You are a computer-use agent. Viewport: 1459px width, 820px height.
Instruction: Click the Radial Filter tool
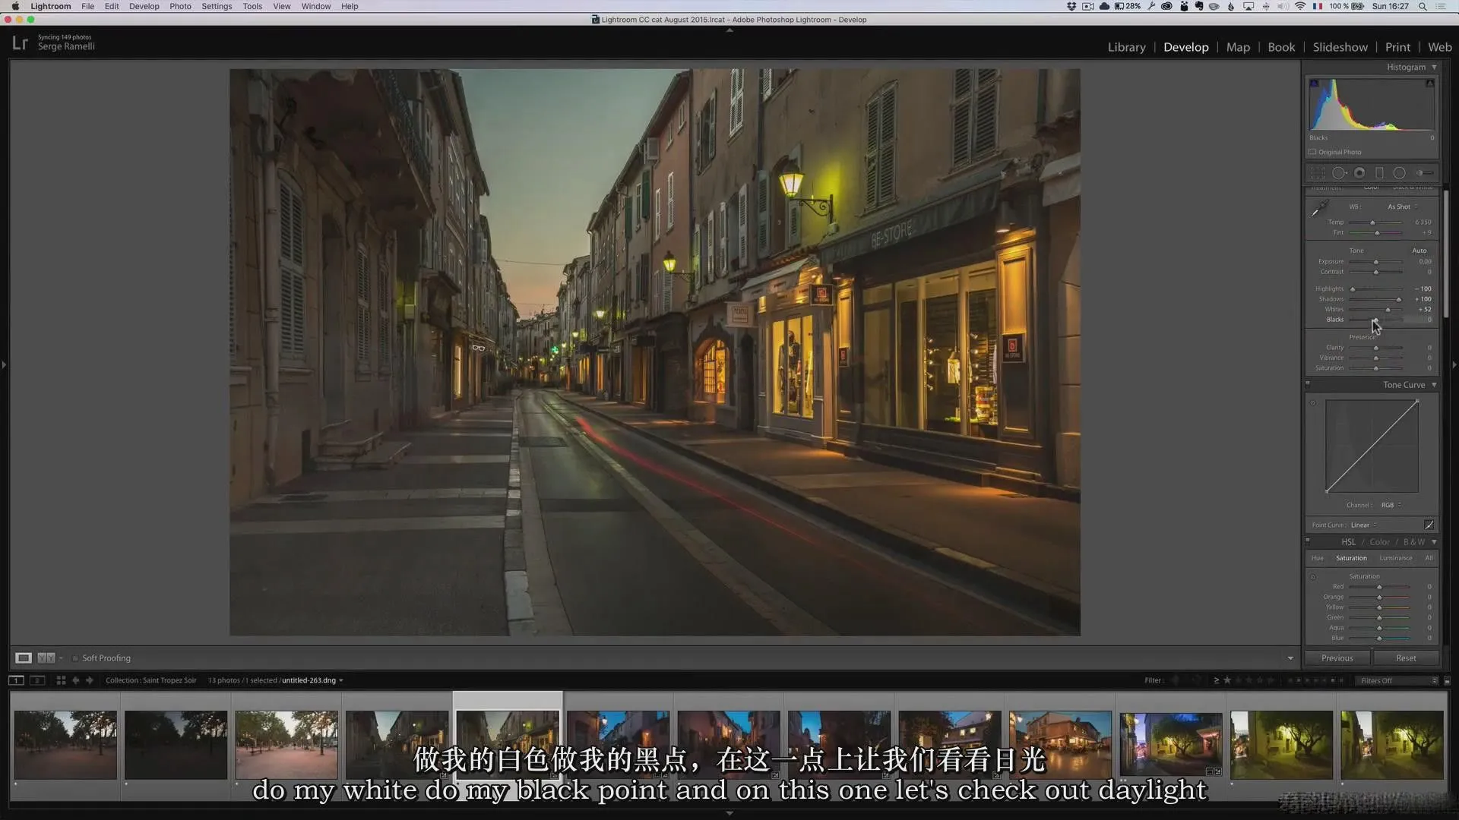click(1400, 172)
